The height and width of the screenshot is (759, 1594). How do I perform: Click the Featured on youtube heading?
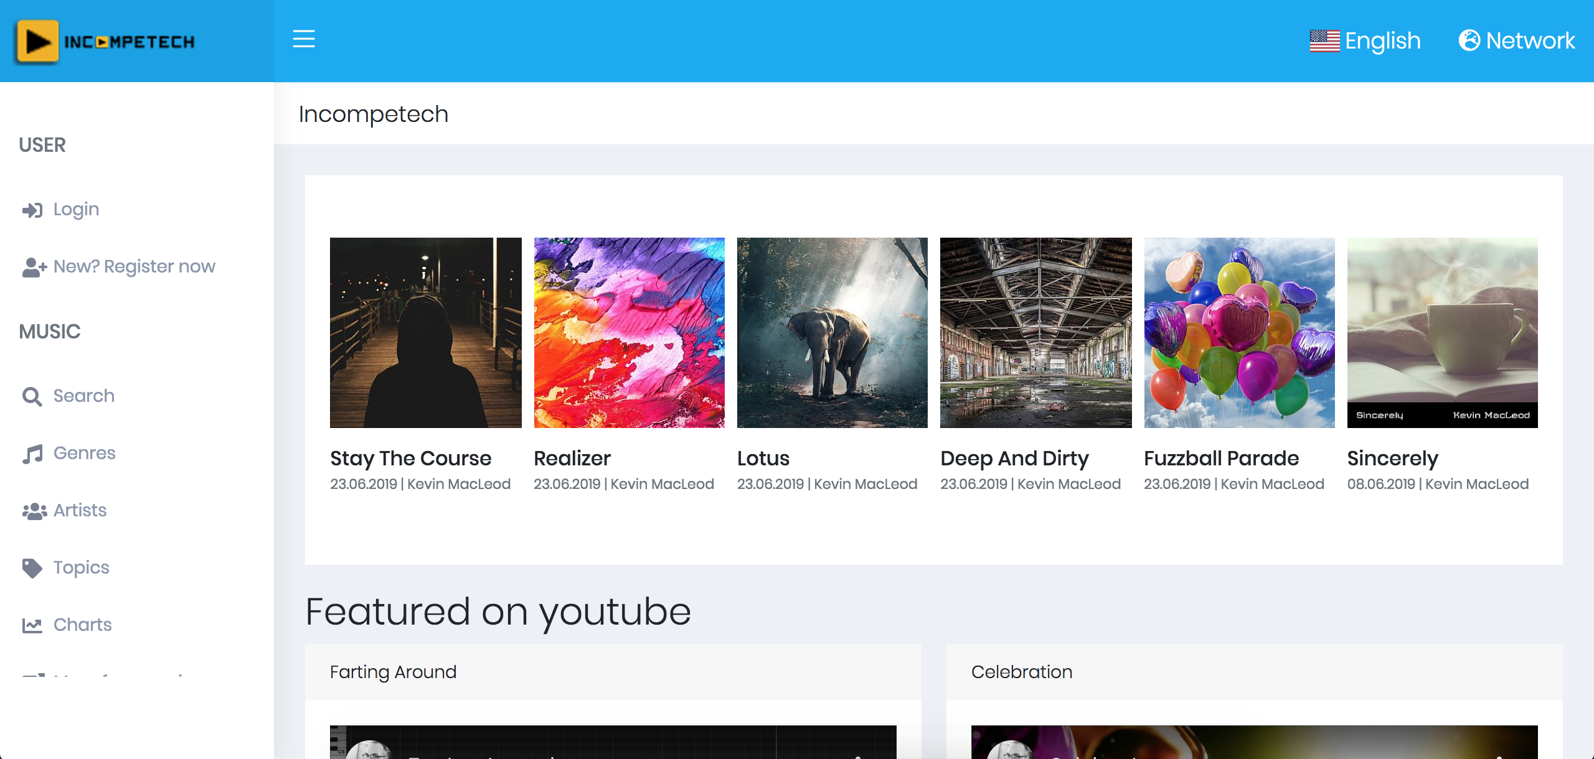point(498,612)
